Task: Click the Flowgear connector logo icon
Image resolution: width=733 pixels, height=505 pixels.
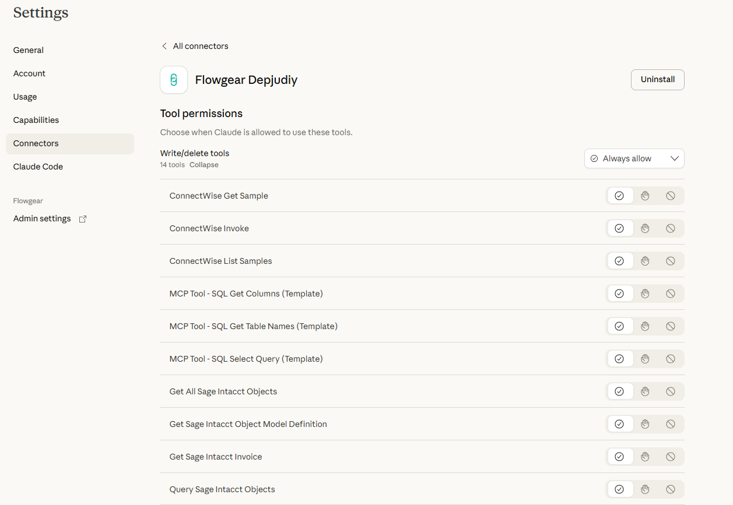Action: [x=174, y=80]
